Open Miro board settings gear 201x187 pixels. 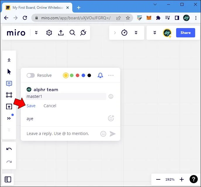coord(49,33)
